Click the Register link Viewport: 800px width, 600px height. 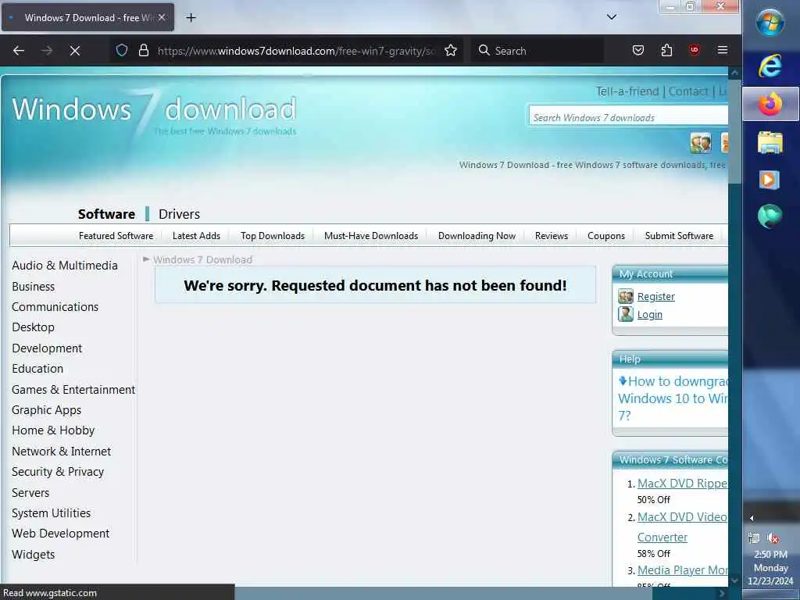[x=656, y=296]
